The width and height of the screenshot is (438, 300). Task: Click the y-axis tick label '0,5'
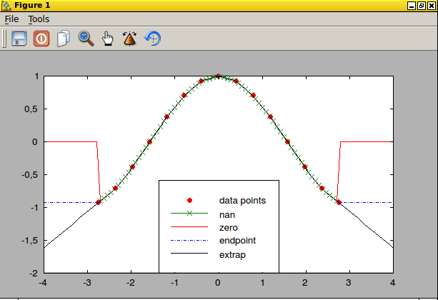point(31,109)
